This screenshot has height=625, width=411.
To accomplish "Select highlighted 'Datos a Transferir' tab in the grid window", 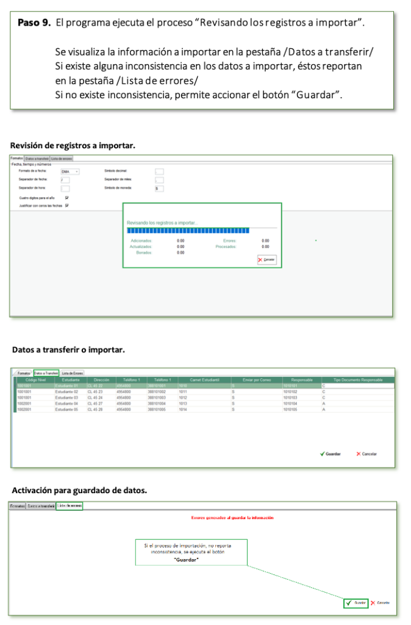I will point(46,372).
